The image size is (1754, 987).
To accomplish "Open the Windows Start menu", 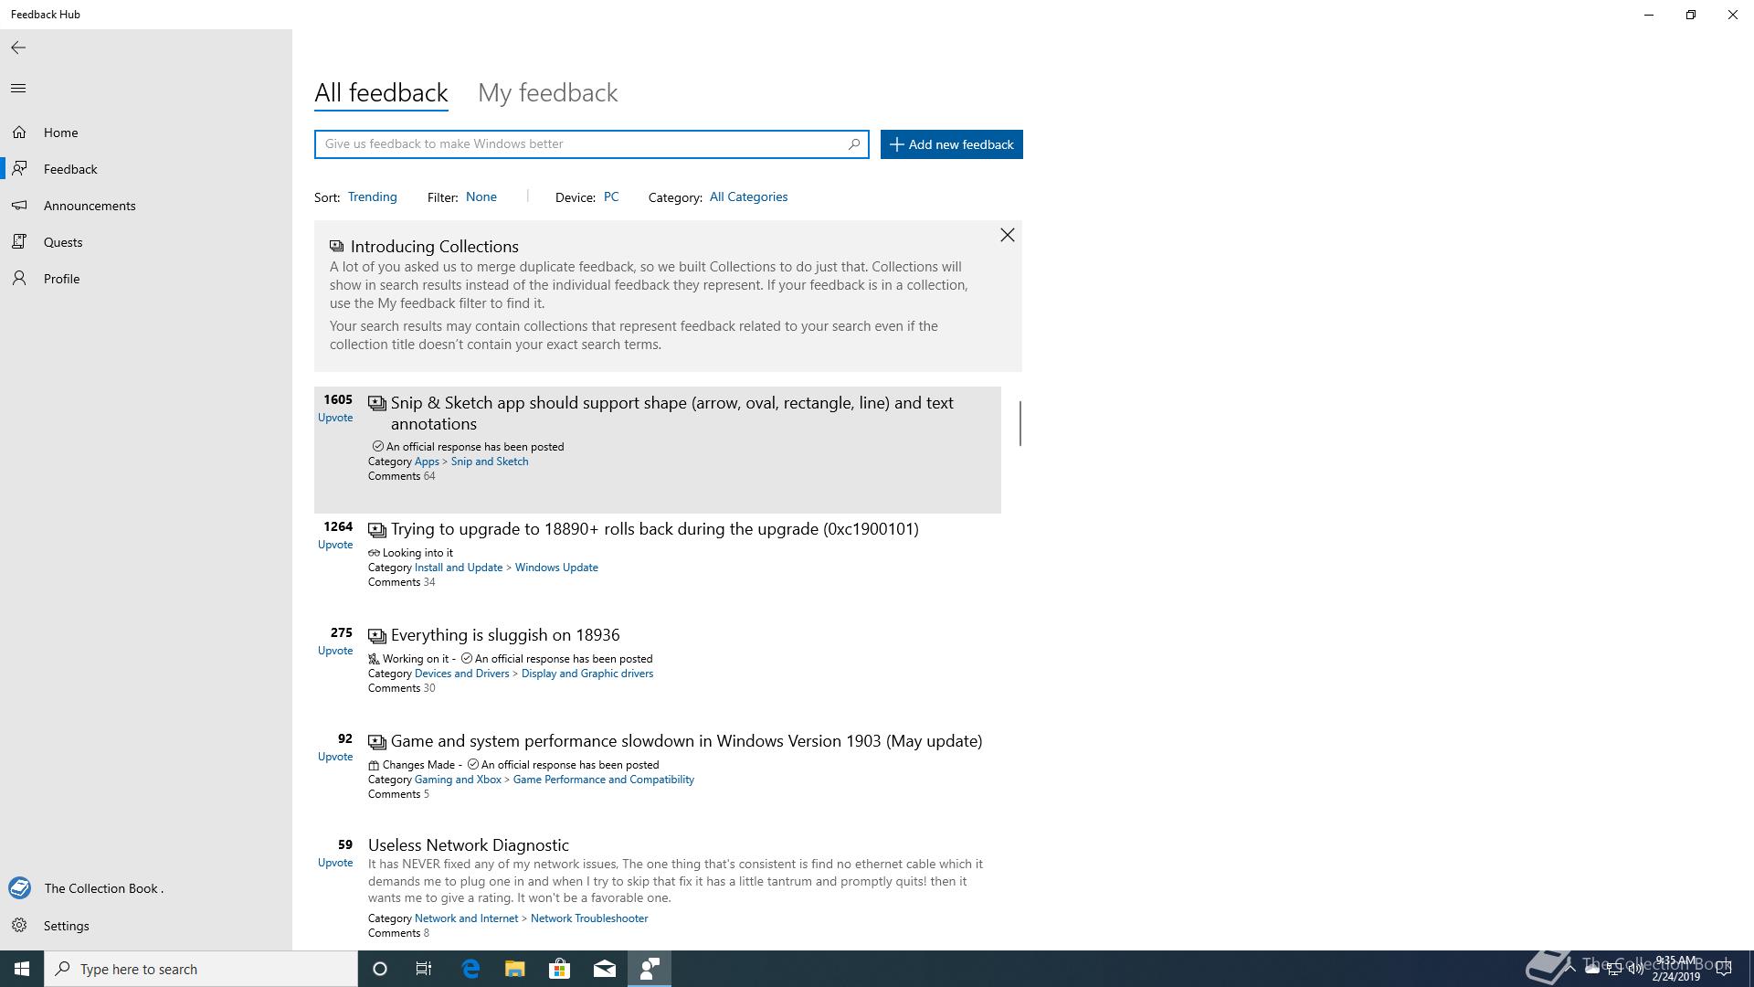I will click(22, 969).
